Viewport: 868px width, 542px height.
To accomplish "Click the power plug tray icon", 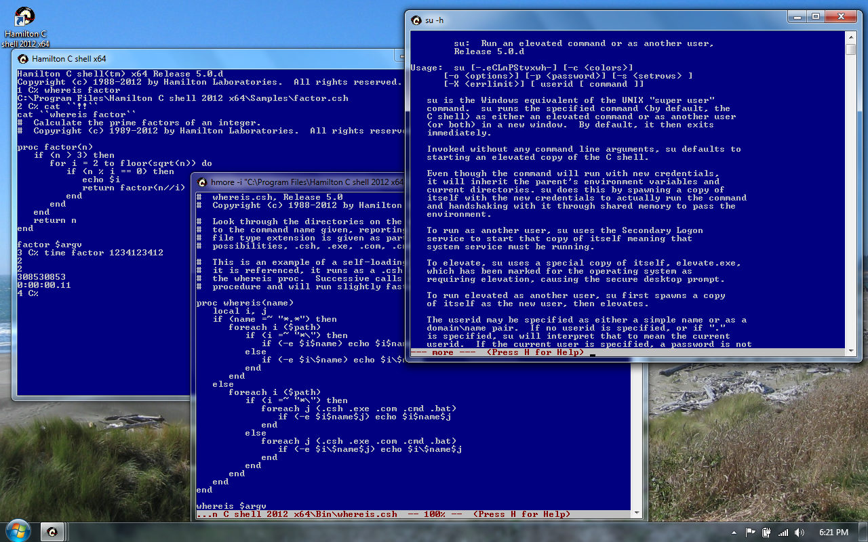I will (x=766, y=533).
